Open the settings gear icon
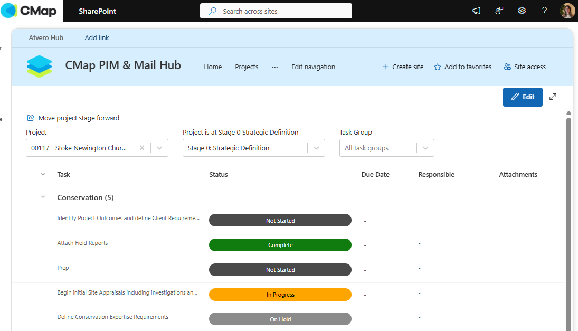578x331 pixels. (522, 11)
